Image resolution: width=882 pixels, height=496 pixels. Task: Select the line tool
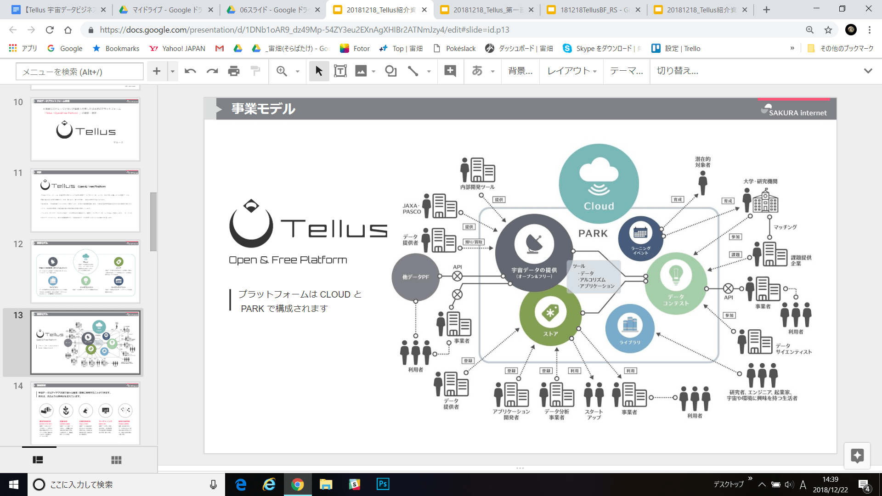[x=413, y=71]
